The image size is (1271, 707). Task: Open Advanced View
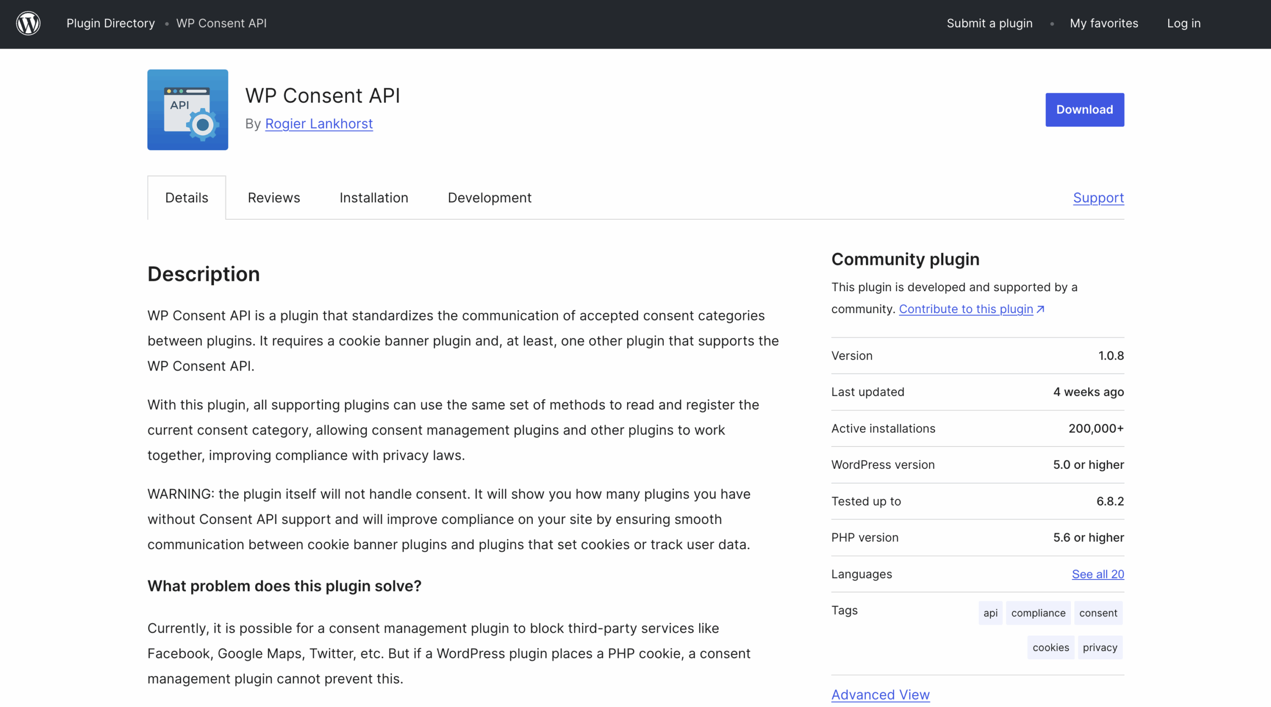(880, 695)
